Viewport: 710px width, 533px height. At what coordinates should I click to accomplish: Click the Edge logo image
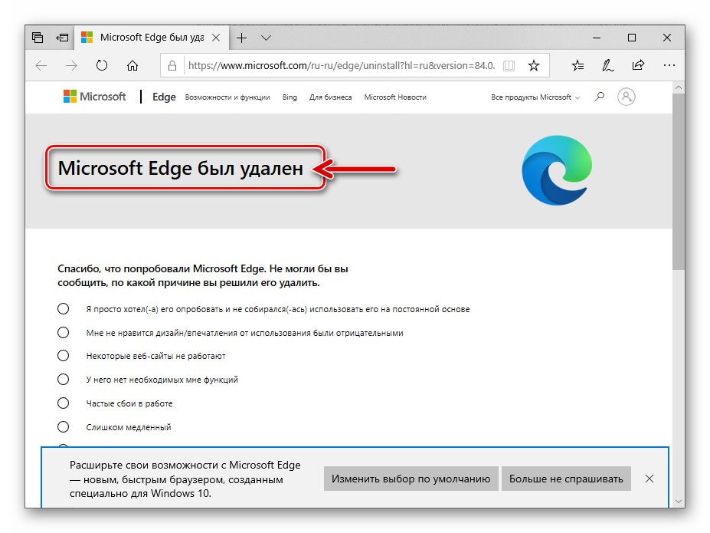tap(557, 170)
